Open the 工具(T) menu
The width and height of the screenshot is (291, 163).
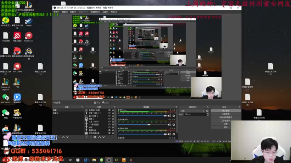click(x=105, y=12)
